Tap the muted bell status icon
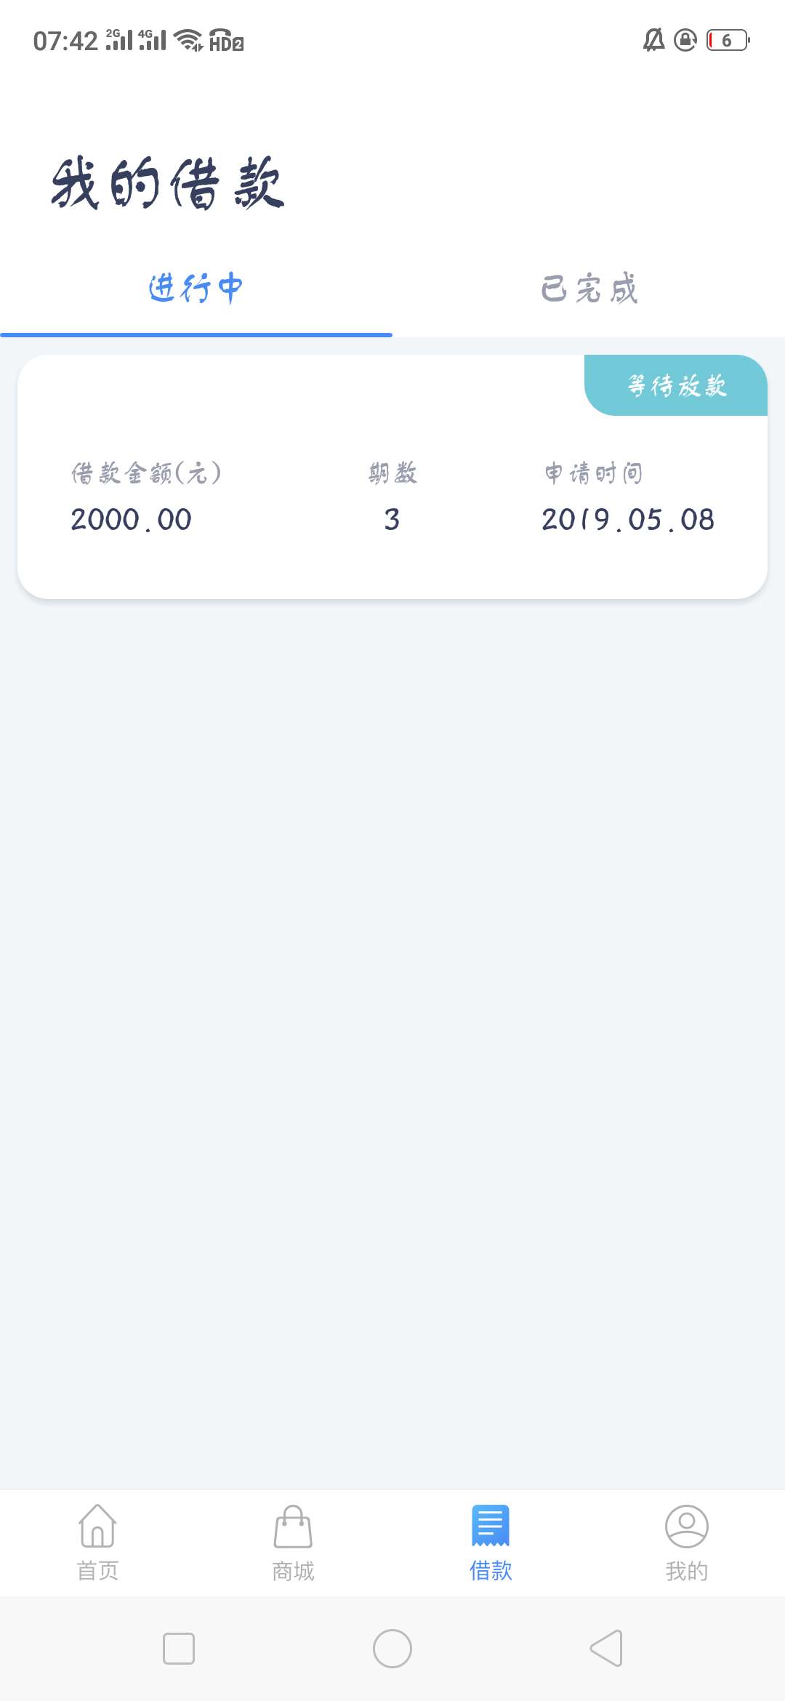The width and height of the screenshot is (785, 1701). pyautogui.click(x=653, y=40)
